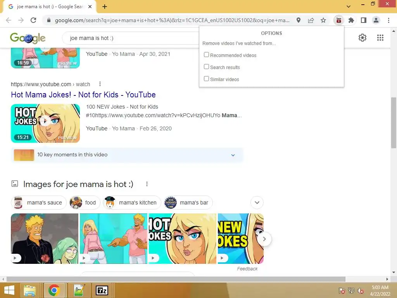Select the 'mama's kitchen' image chip
The width and height of the screenshot is (397, 298).
click(132, 203)
